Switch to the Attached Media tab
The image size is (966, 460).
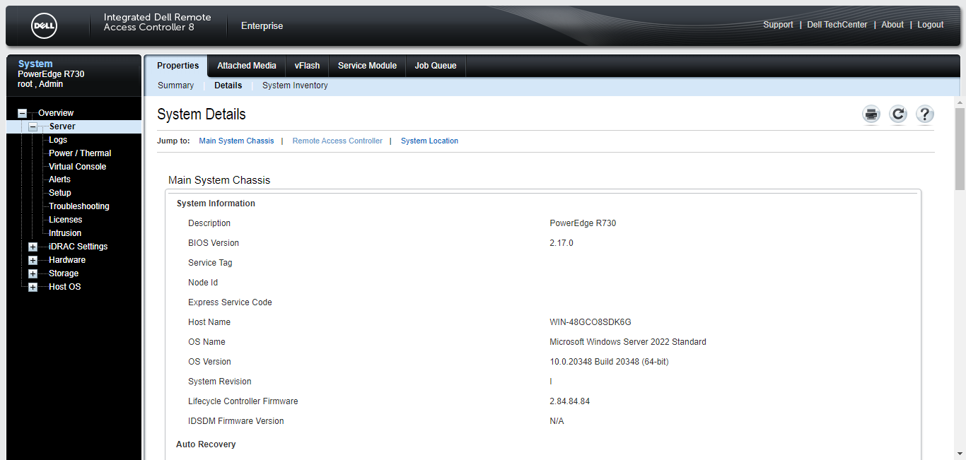click(x=247, y=66)
